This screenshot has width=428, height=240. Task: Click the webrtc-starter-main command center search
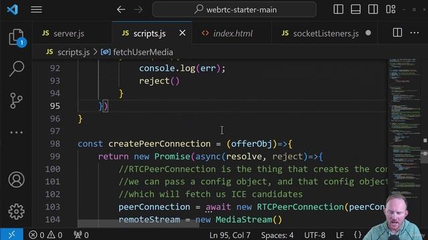point(235,9)
